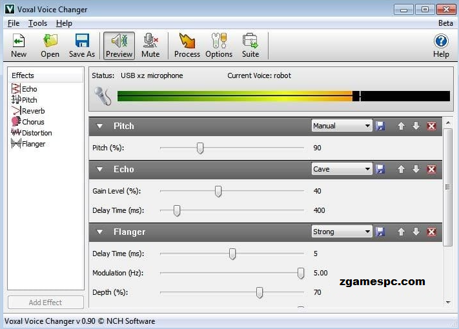This screenshot has width=459, height=329.
Task: Select the Flanger effect in Effects list
Action: [28, 144]
